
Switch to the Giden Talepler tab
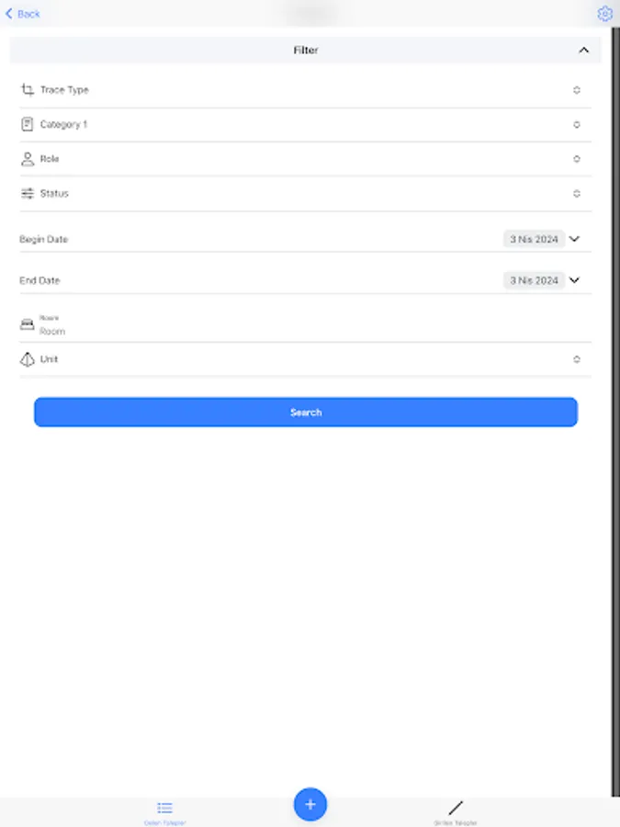[455, 810]
